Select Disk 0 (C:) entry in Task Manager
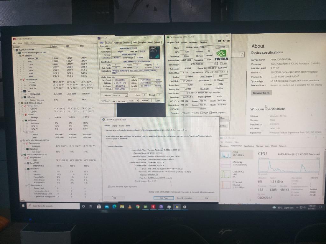This screenshot has height=244, width=326. 237,174
